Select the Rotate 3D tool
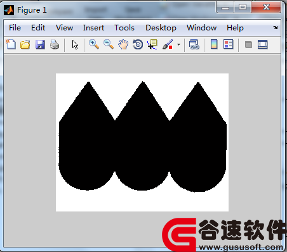Image resolution: width=287 pixels, height=252 pixels. [138, 44]
